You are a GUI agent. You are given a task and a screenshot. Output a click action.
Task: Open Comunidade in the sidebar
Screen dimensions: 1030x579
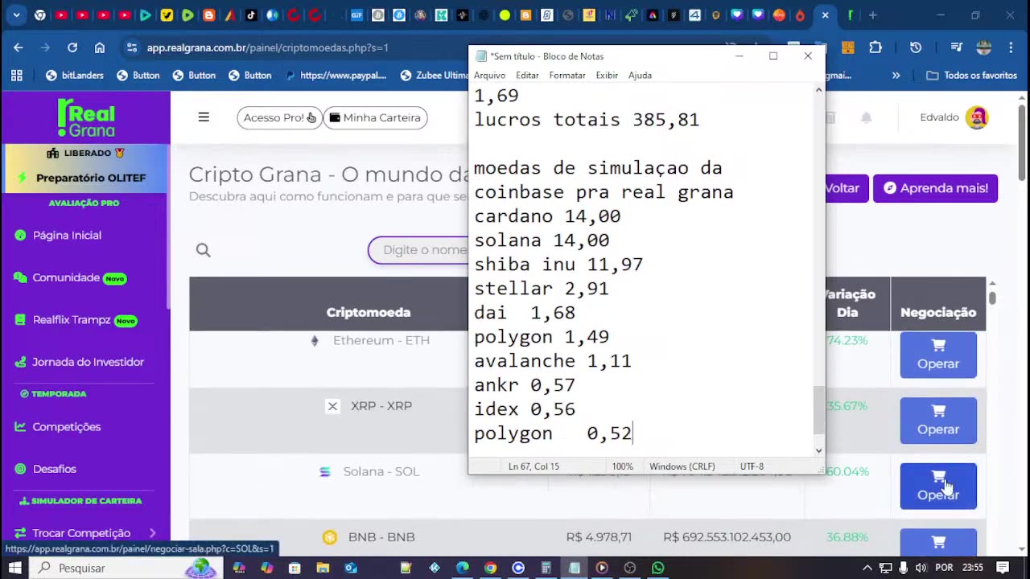[x=66, y=277]
